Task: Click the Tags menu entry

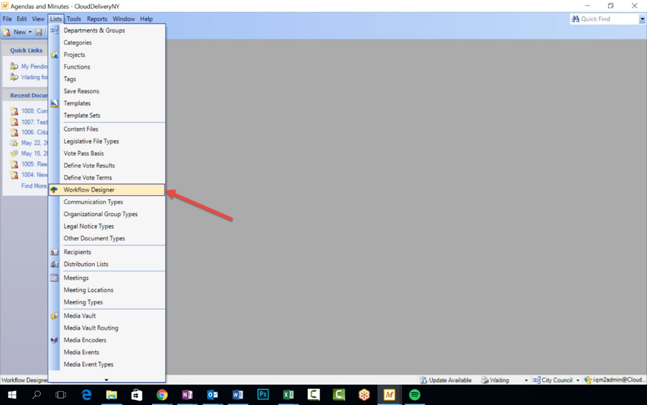Action: [107, 79]
